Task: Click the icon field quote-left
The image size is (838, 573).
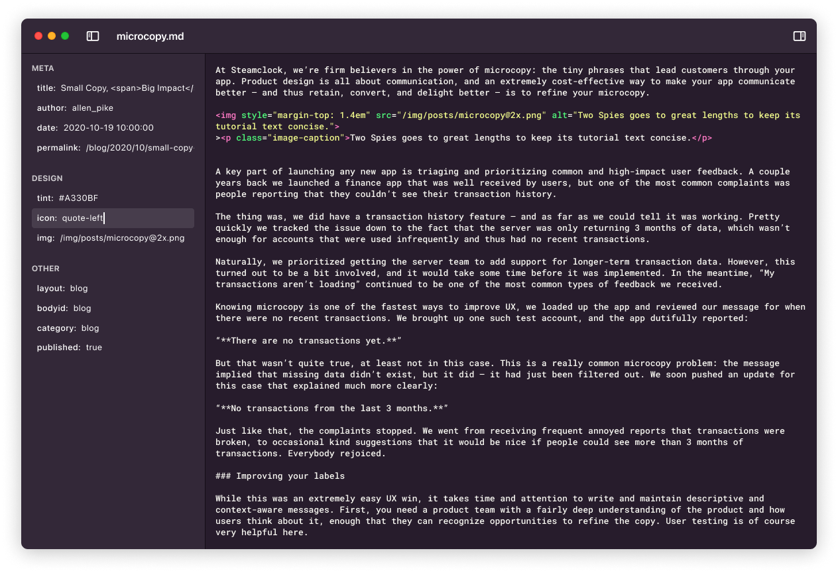Action: pyautogui.click(x=113, y=218)
